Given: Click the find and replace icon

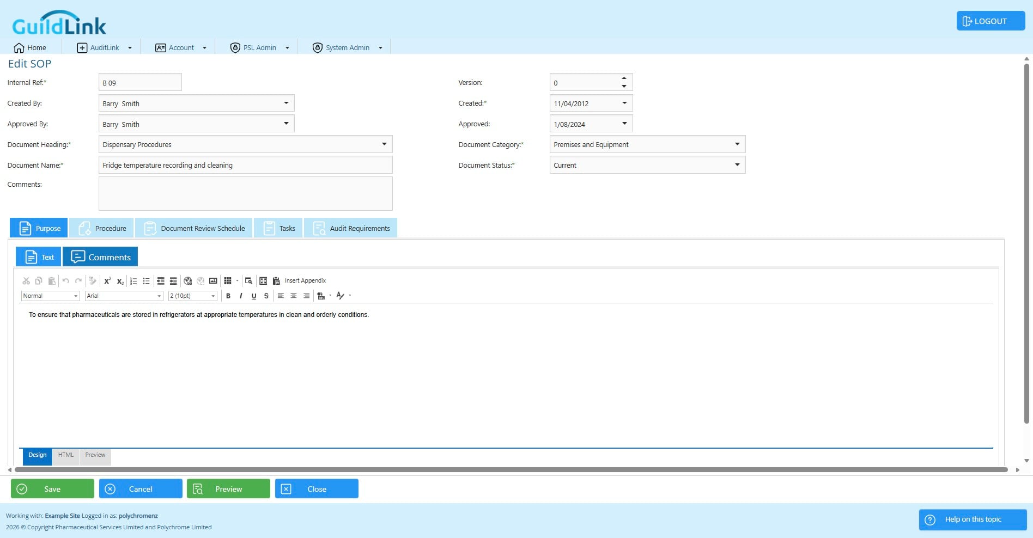Looking at the screenshot, I should click(x=248, y=281).
